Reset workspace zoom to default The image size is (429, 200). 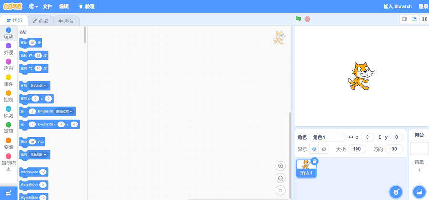point(281,190)
